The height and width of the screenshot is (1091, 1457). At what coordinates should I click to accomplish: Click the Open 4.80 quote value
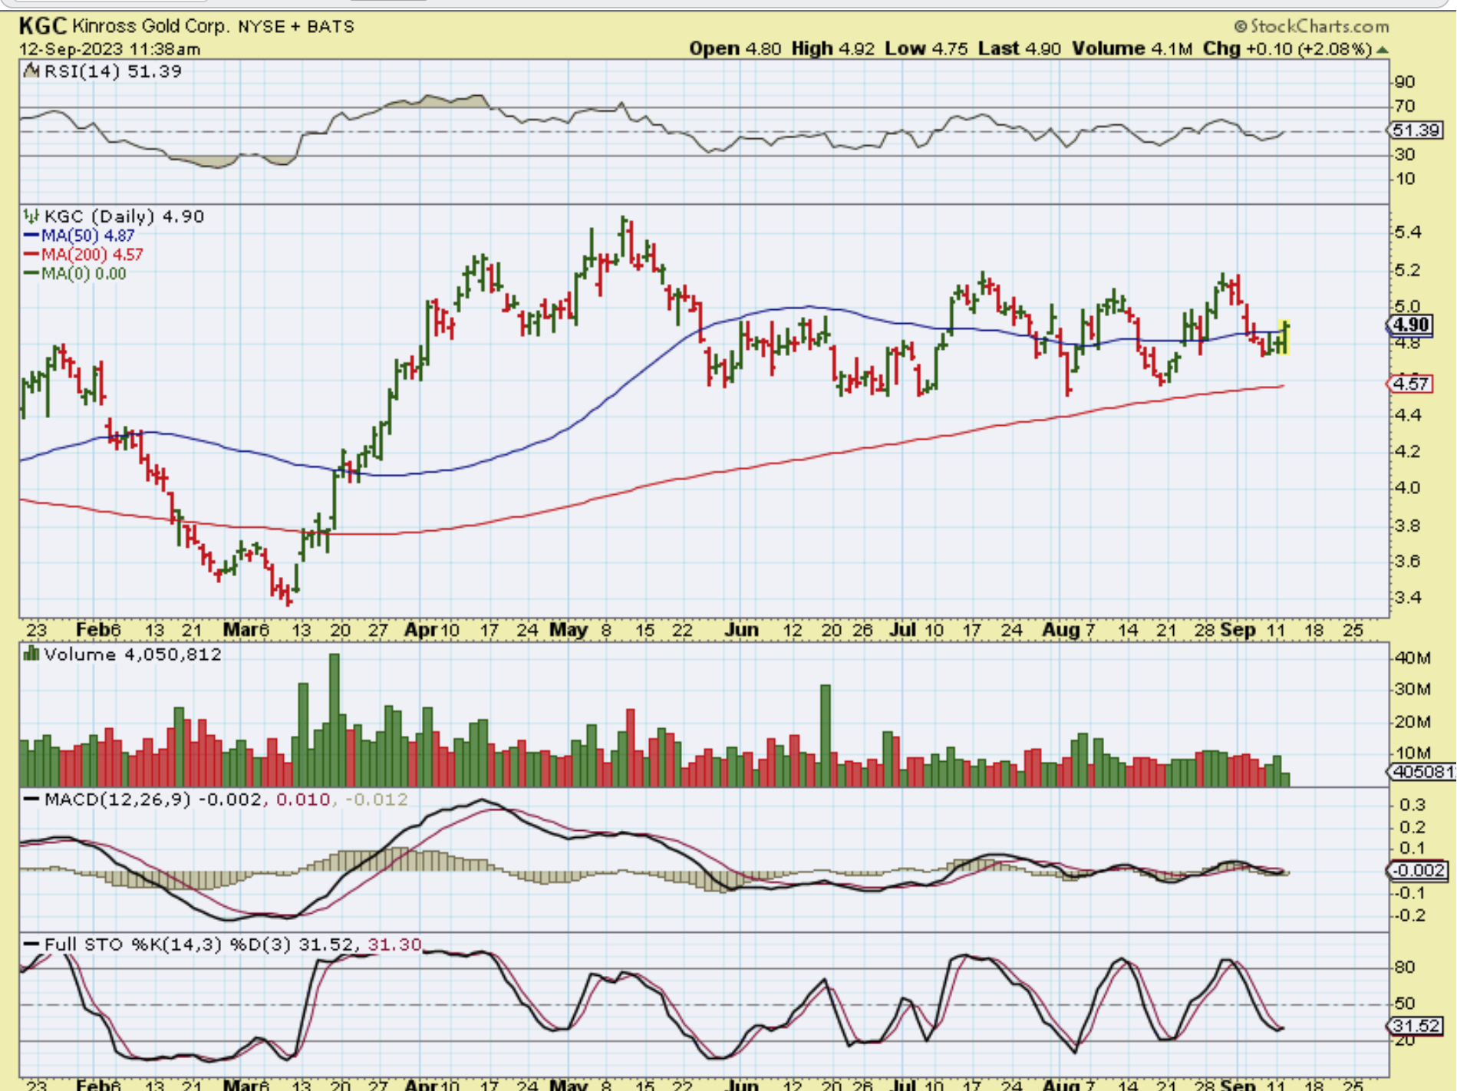(x=735, y=48)
